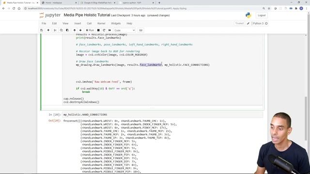The width and height of the screenshot is (310, 174).
Task: Rename the Media Pipe Holistic Tutorial title
Action: pos(87,15)
